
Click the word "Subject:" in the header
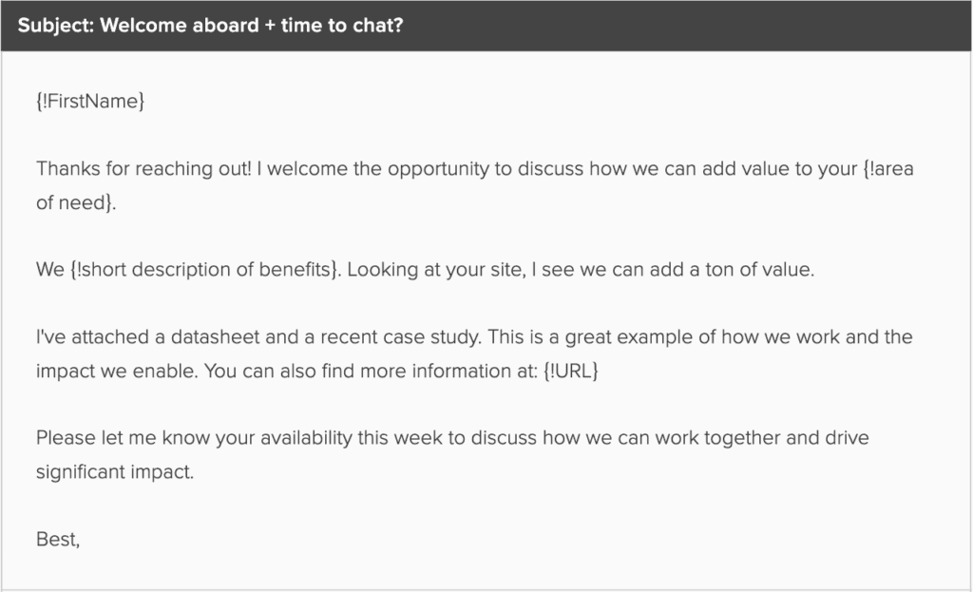[x=54, y=25]
